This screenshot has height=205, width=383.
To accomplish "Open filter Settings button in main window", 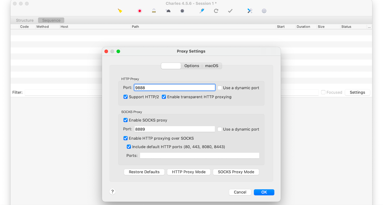I will pos(357,92).
